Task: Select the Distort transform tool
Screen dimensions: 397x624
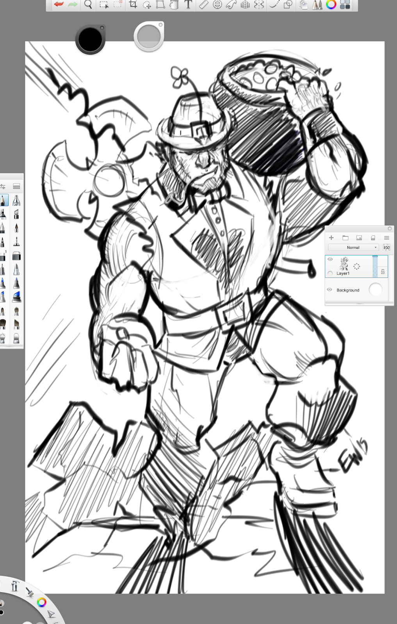Action: [160, 5]
